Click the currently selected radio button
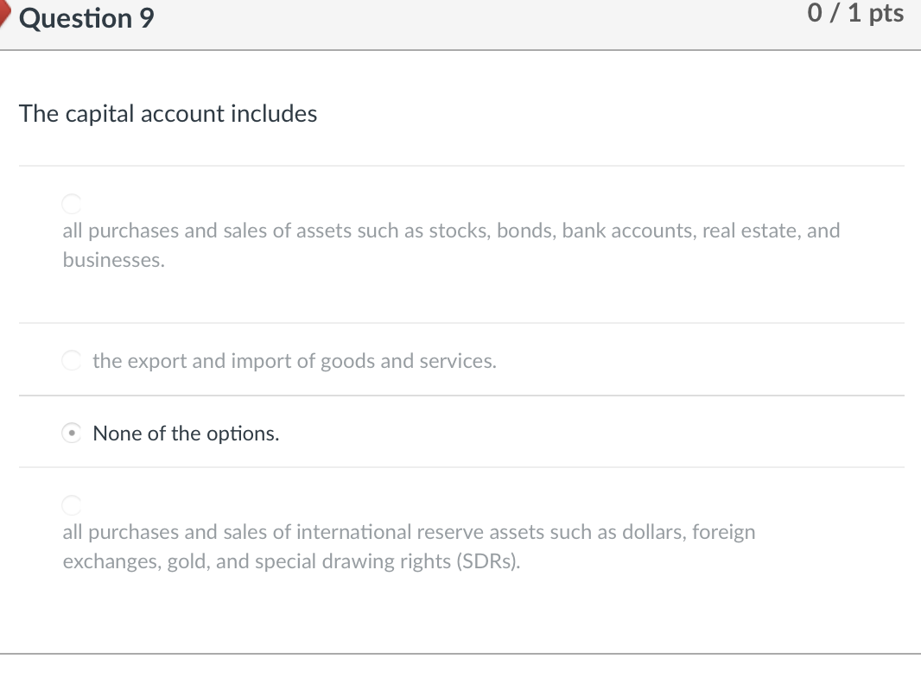921x684 pixels. pyautogui.click(x=72, y=433)
